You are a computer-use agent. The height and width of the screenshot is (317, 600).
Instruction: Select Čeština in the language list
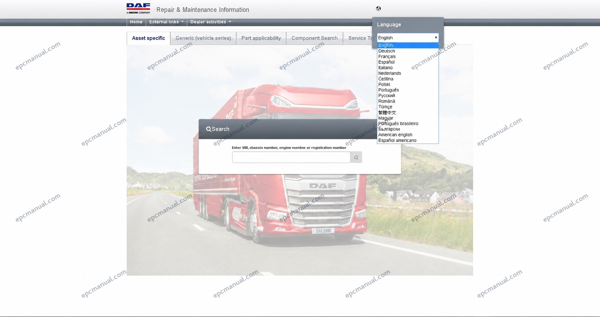coord(408,79)
